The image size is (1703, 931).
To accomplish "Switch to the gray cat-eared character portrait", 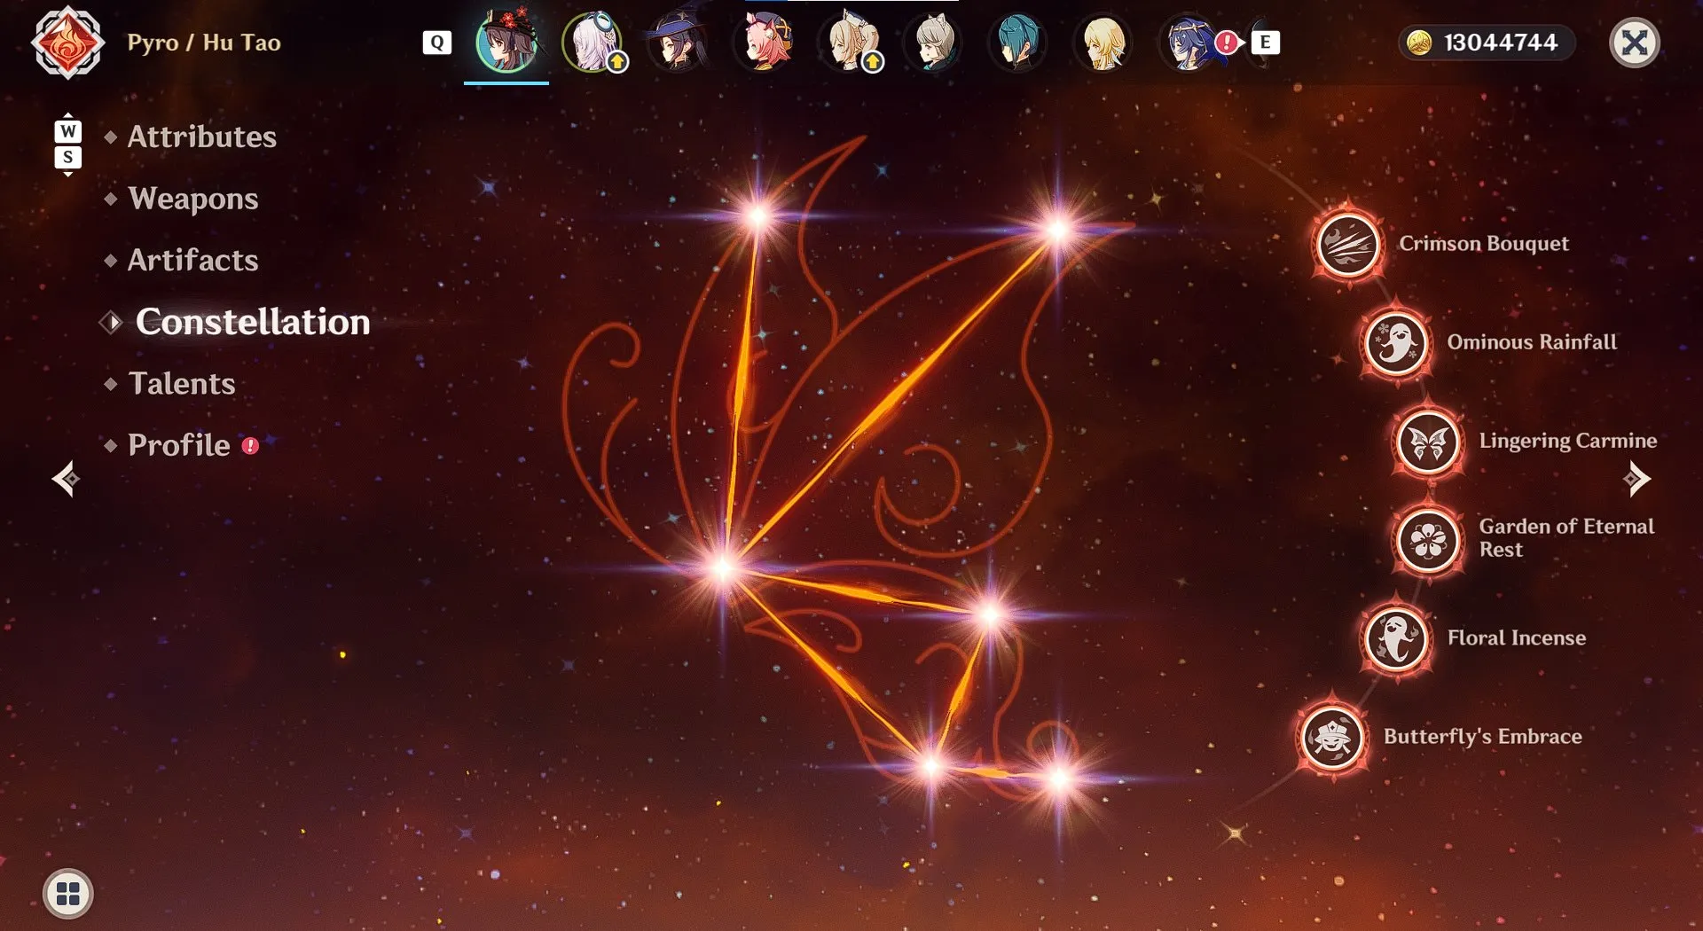I will pyautogui.click(x=934, y=42).
